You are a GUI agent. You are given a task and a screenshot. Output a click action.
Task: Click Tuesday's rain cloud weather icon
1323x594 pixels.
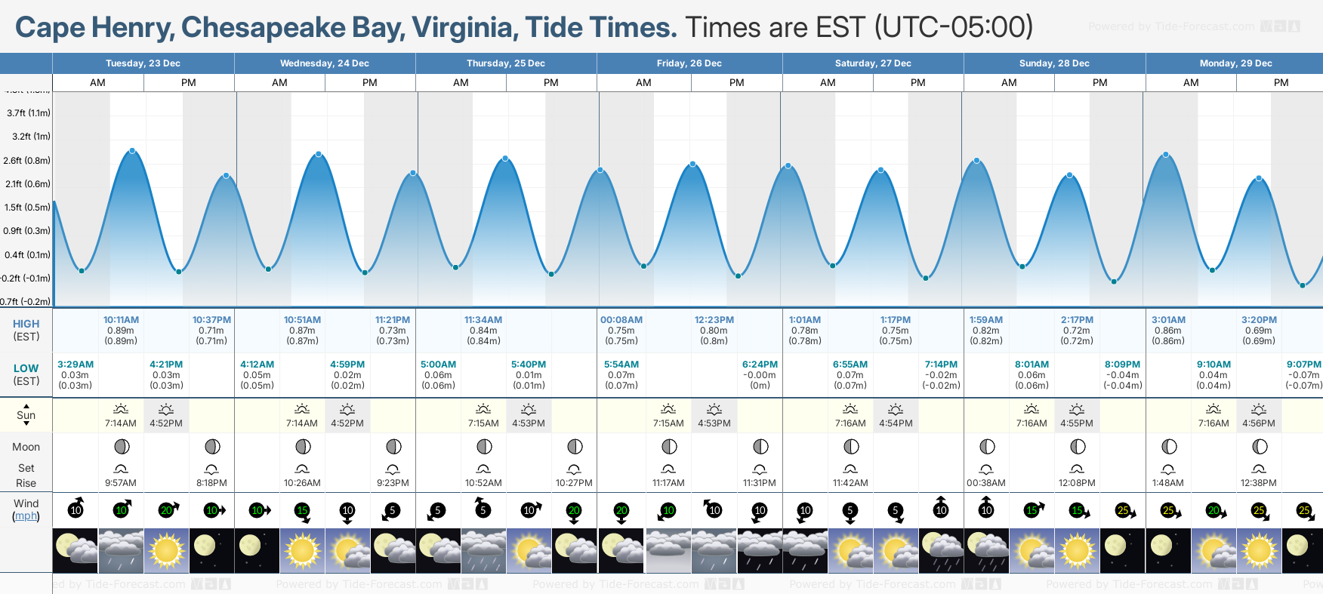pos(121,550)
